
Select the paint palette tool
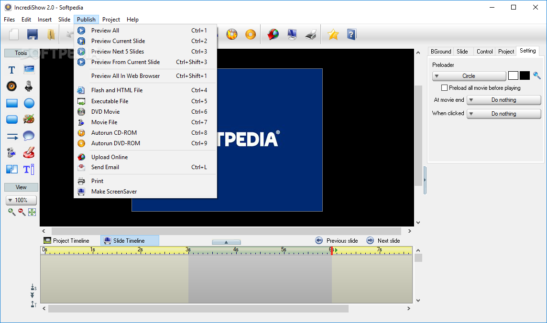[x=29, y=119]
